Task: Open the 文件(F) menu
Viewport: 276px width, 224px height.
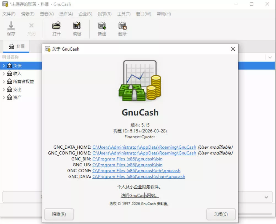Action: [9, 14]
